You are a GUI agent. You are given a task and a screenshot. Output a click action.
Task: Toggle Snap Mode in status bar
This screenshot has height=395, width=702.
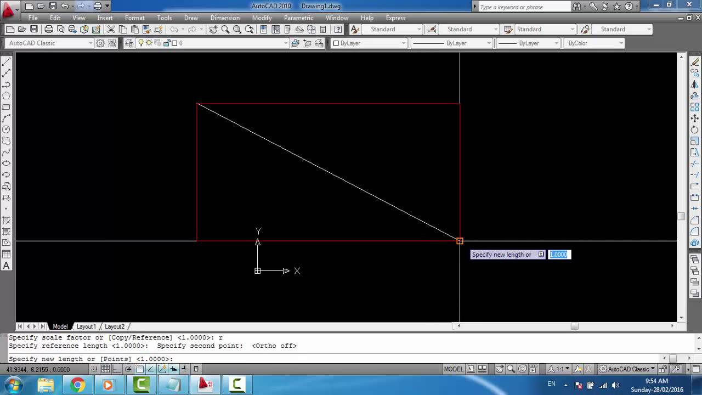[x=94, y=369]
